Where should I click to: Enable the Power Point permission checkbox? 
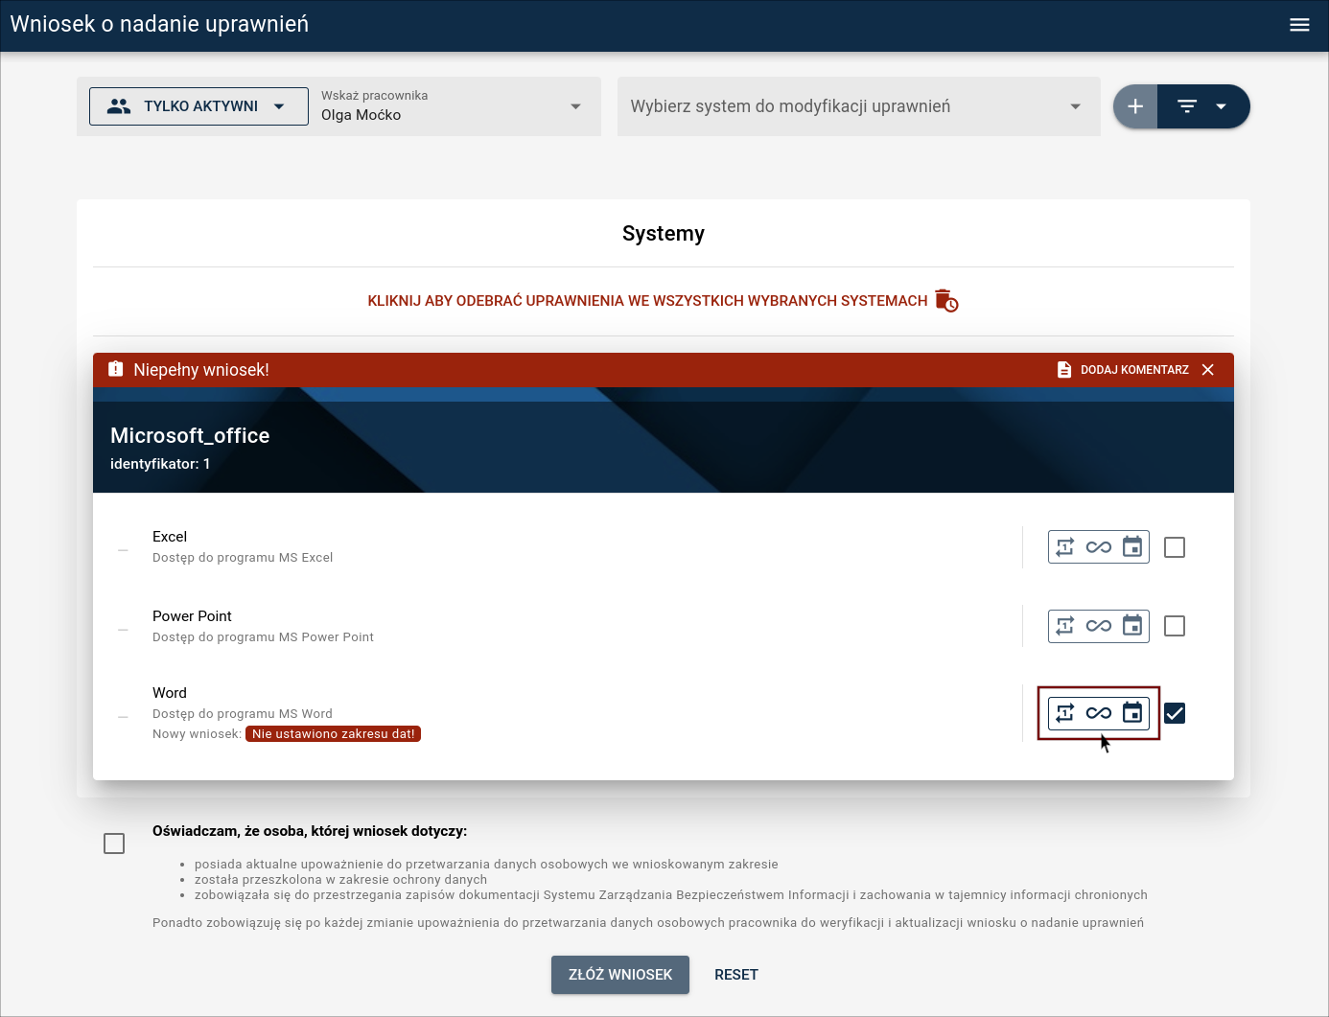point(1175,626)
